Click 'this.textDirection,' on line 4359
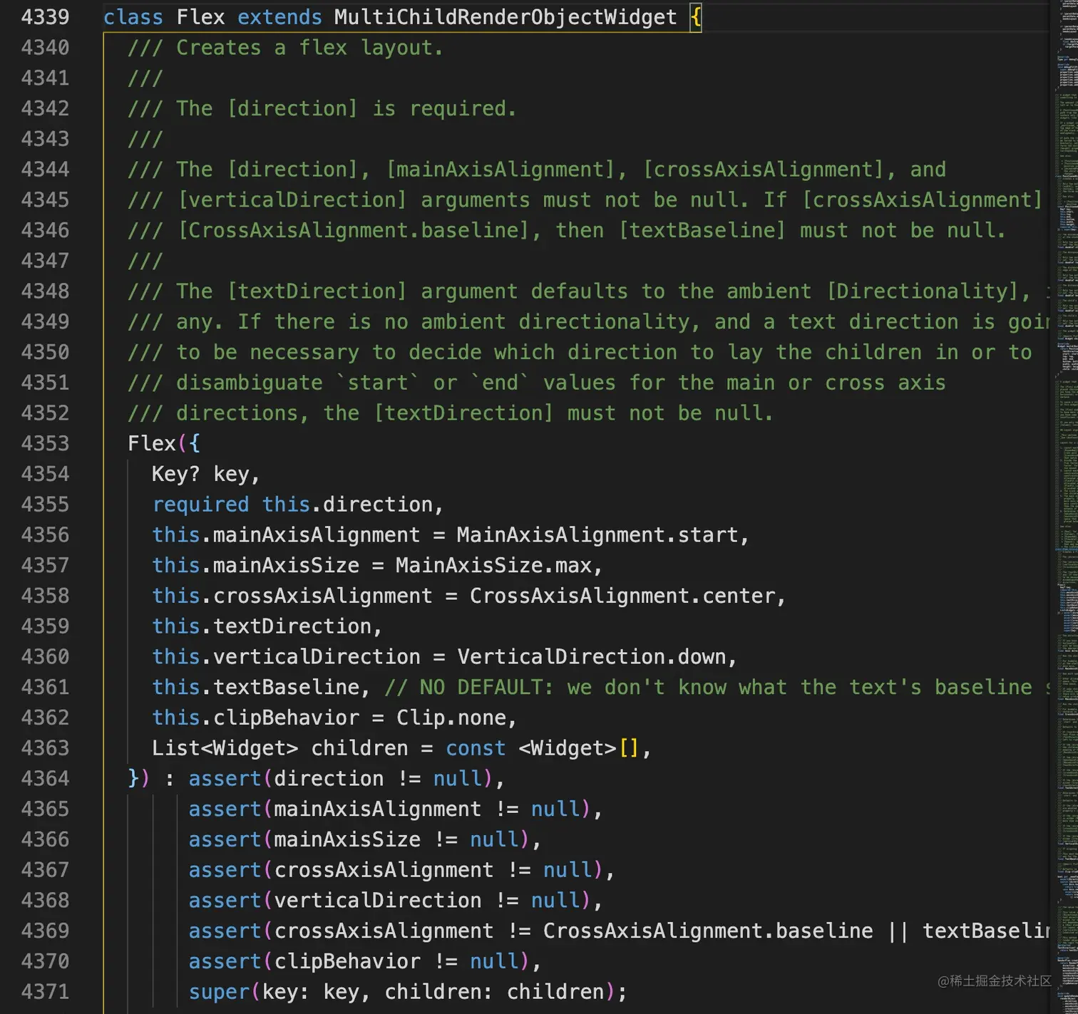1078x1014 pixels. (267, 626)
